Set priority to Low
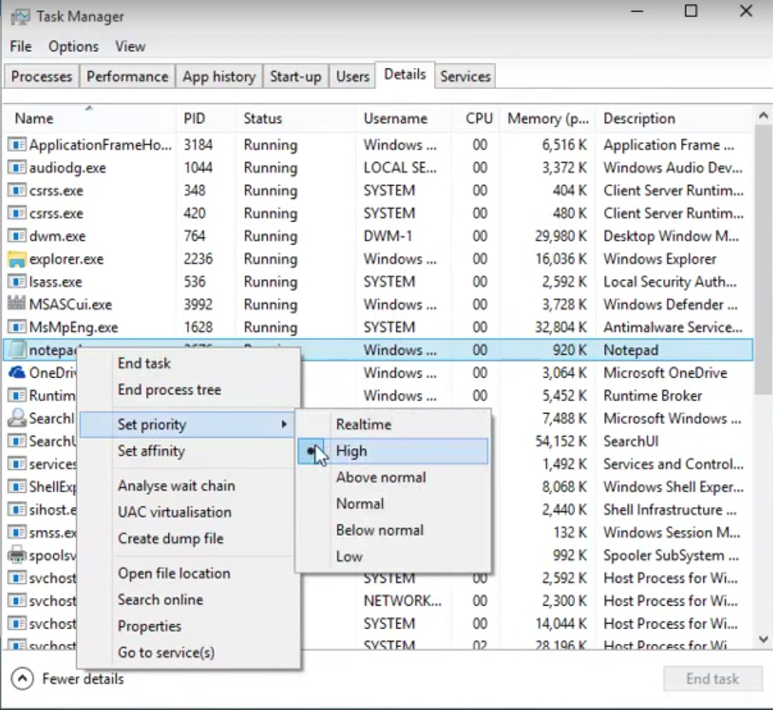Viewport: 773px width, 710px height. tap(393, 556)
